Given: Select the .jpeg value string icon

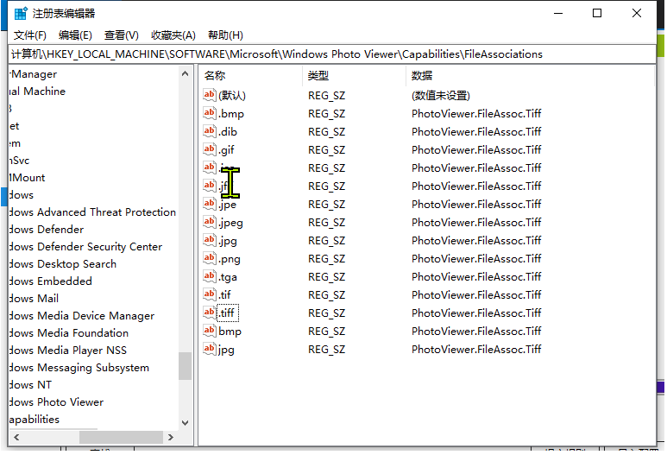Looking at the screenshot, I should click(210, 222).
